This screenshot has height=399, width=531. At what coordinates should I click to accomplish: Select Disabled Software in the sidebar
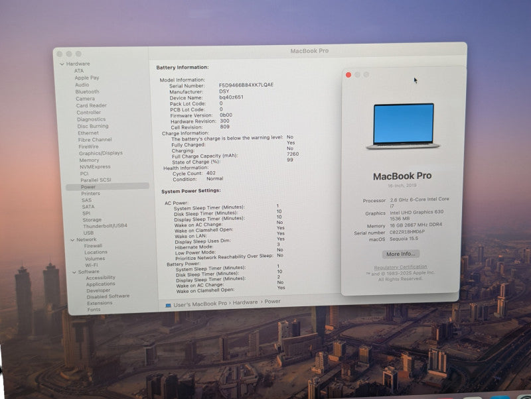[x=108, y=296]
